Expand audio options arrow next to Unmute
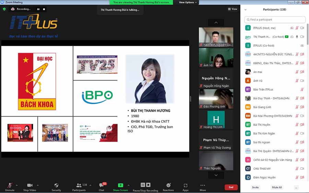Image resolution: width=309 pixels, height=193 pixels. [18, 185]
